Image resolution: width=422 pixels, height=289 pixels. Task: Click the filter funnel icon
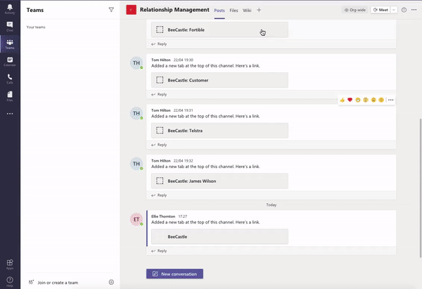coord(111,10)
